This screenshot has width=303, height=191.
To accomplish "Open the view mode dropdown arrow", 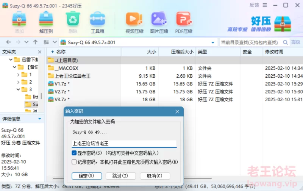I will tap(55, 42).
